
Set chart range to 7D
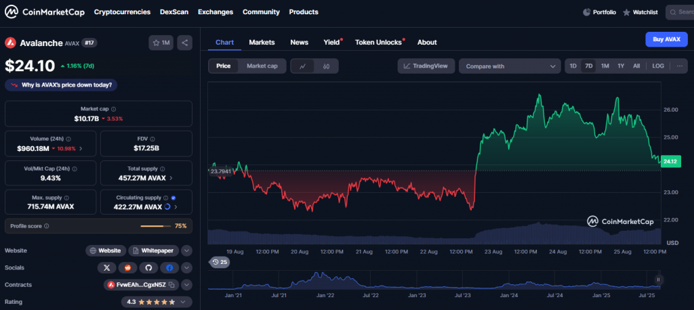[589, 66]
